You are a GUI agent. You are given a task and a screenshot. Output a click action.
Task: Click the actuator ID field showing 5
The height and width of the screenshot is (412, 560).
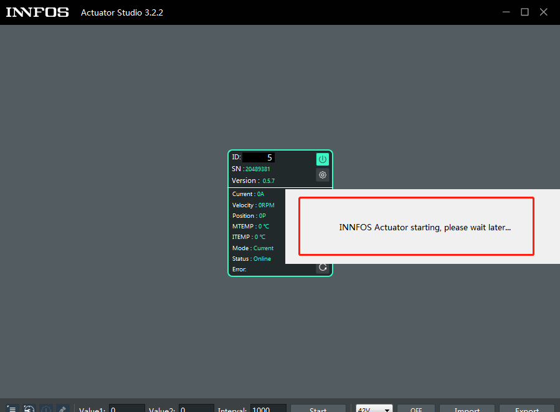259,157
